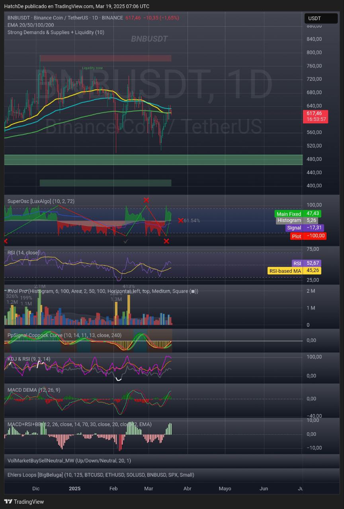This screenshot has height=509, width=344.
Task: Click the red X at SuperOsc bottom right
Action: (166, 241)
